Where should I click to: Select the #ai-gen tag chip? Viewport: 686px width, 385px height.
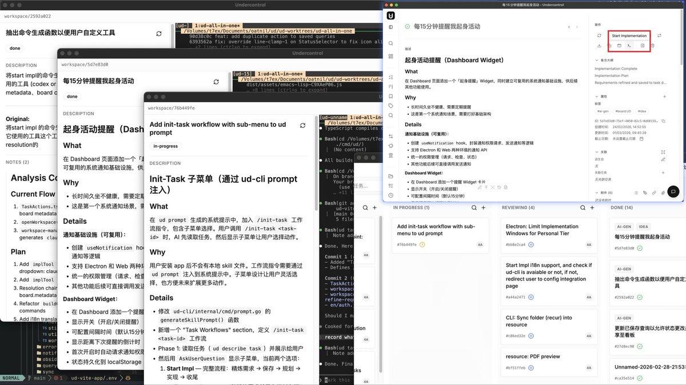pos(603,111)
